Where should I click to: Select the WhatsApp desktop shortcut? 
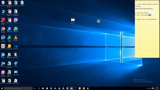point(16,29)
